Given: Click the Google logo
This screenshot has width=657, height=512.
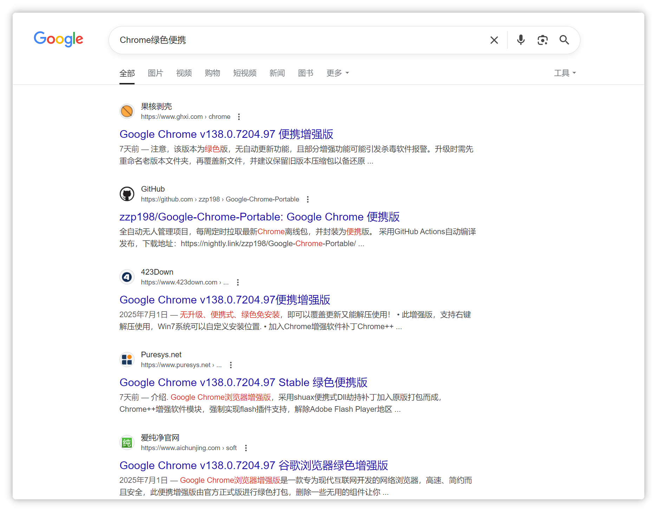Looking at the screenshot, I should 58,39.
